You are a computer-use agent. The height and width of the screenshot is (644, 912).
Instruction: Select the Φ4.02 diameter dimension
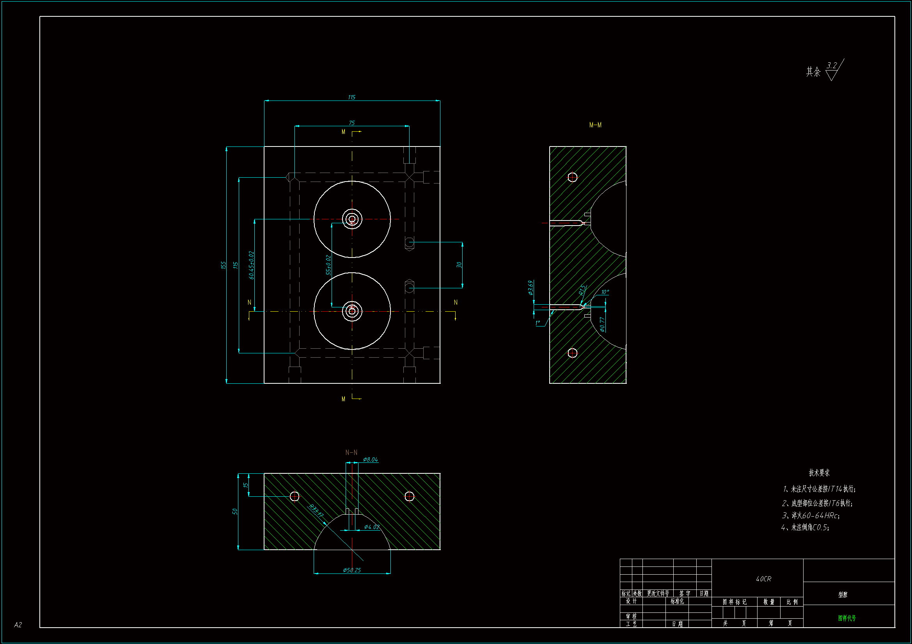coord(371,527)
